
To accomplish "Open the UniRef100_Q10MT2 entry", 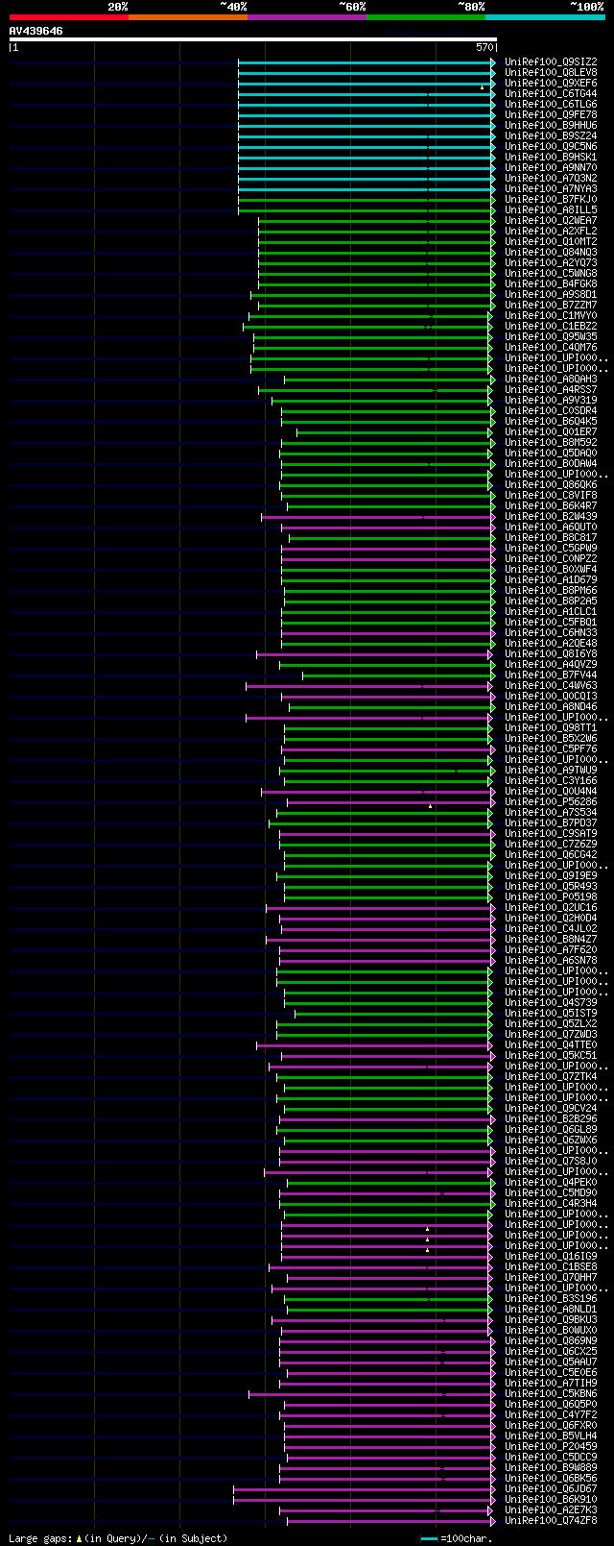I will click(551, 242).
